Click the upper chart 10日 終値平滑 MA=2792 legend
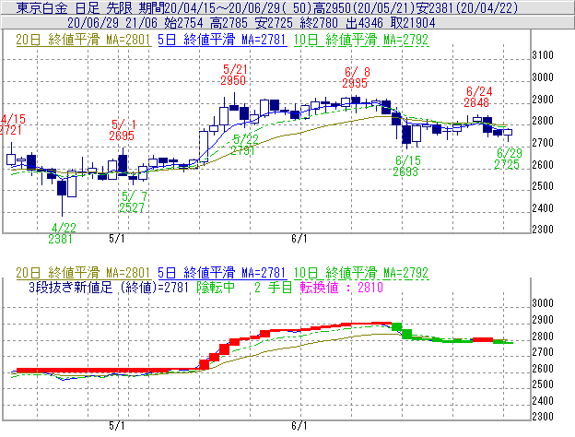The width and height of the screenshot is (575, 437). (x=361, y=40)
